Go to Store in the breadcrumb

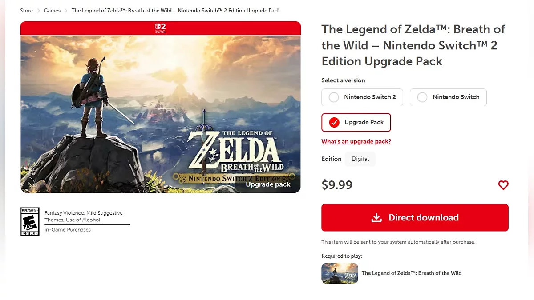click(x=26, y=11)
